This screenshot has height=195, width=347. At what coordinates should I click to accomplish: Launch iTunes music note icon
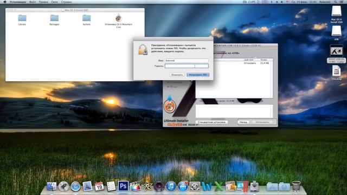pyautogui.click(x=171, y=186)
